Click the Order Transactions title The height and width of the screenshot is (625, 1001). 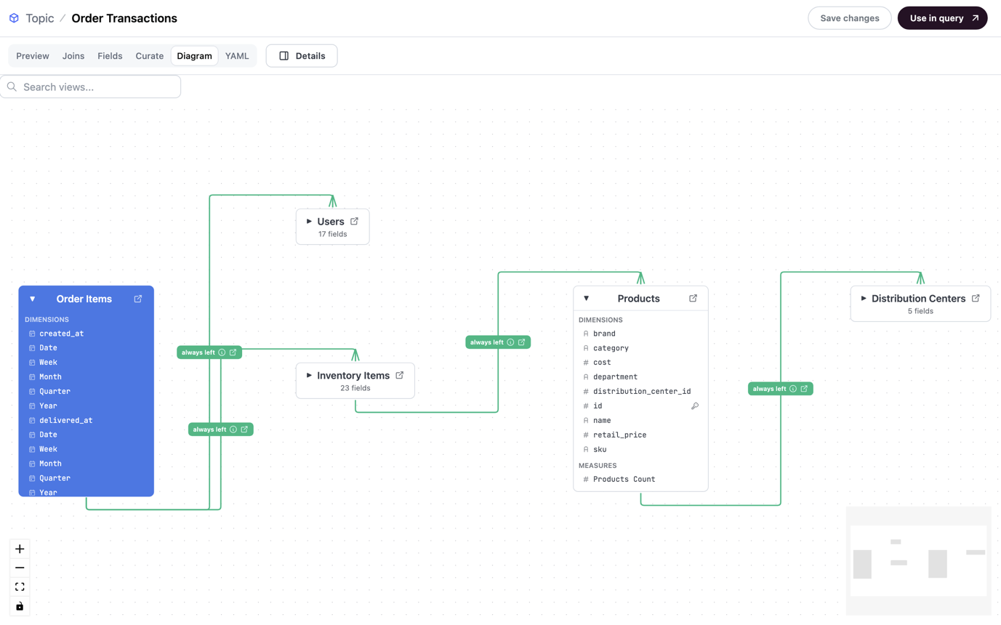(x=124, y=18)
